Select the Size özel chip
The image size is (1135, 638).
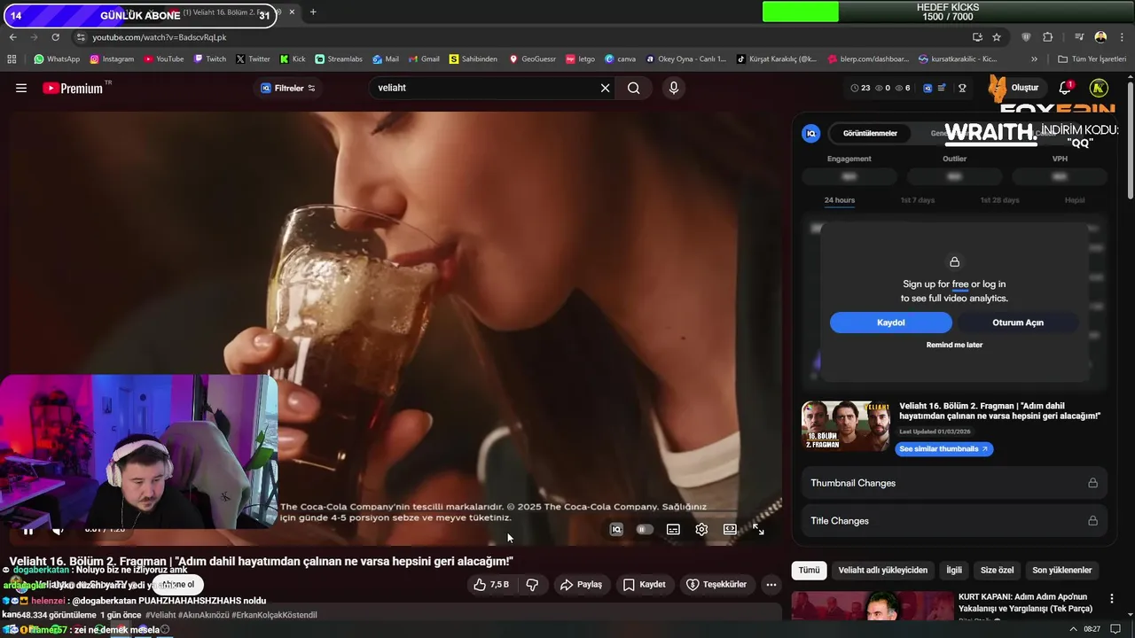point(997,570)
